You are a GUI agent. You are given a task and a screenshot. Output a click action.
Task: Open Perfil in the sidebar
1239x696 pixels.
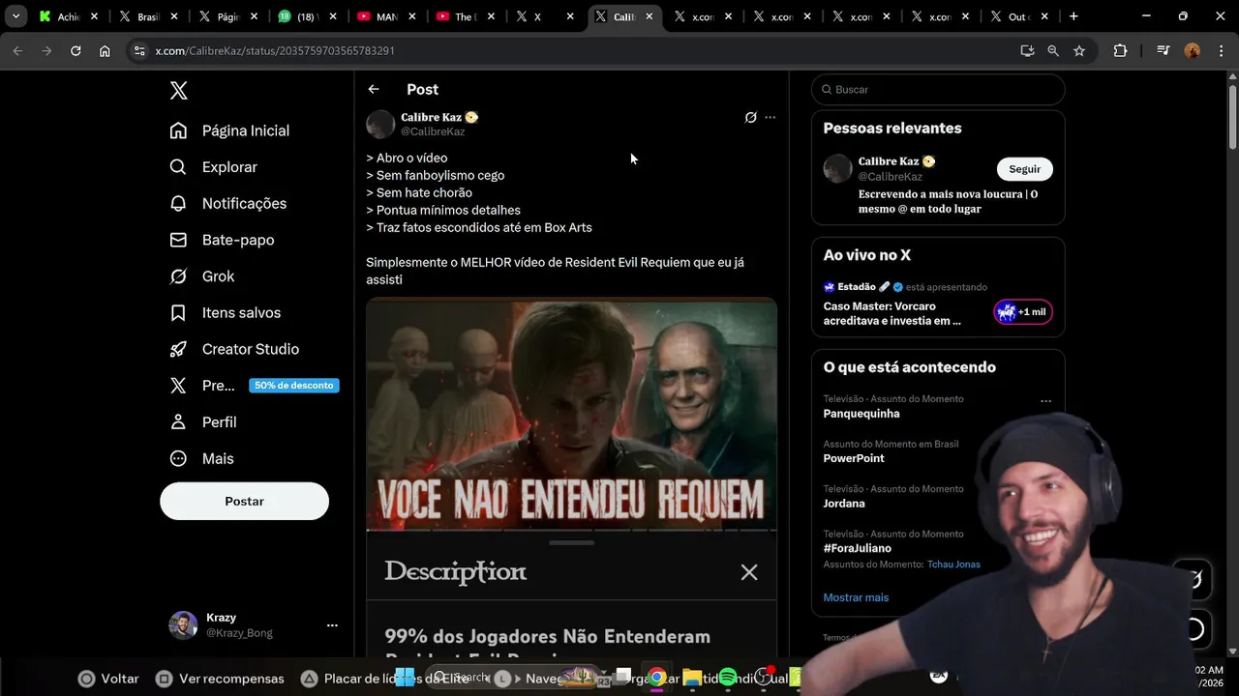click(203, 422)
